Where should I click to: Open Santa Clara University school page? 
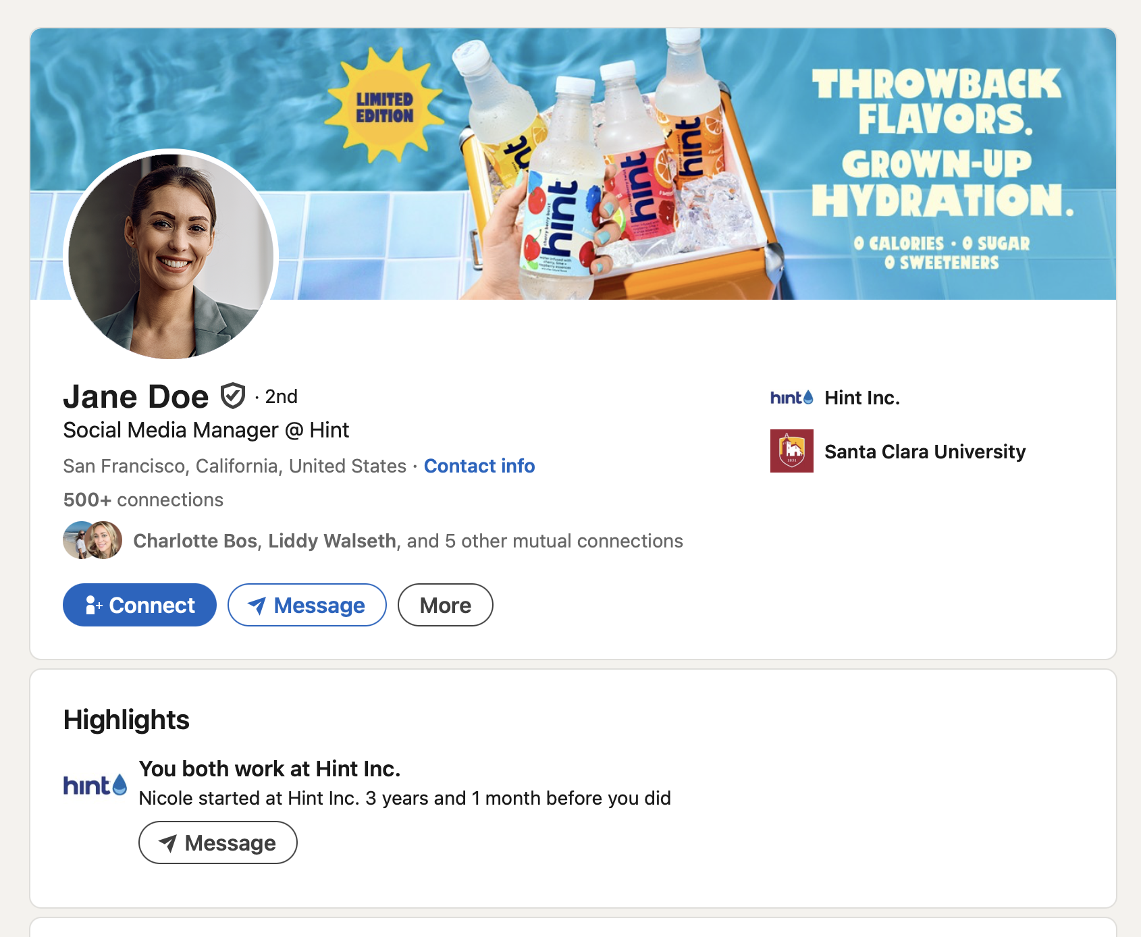click(925, 451)
